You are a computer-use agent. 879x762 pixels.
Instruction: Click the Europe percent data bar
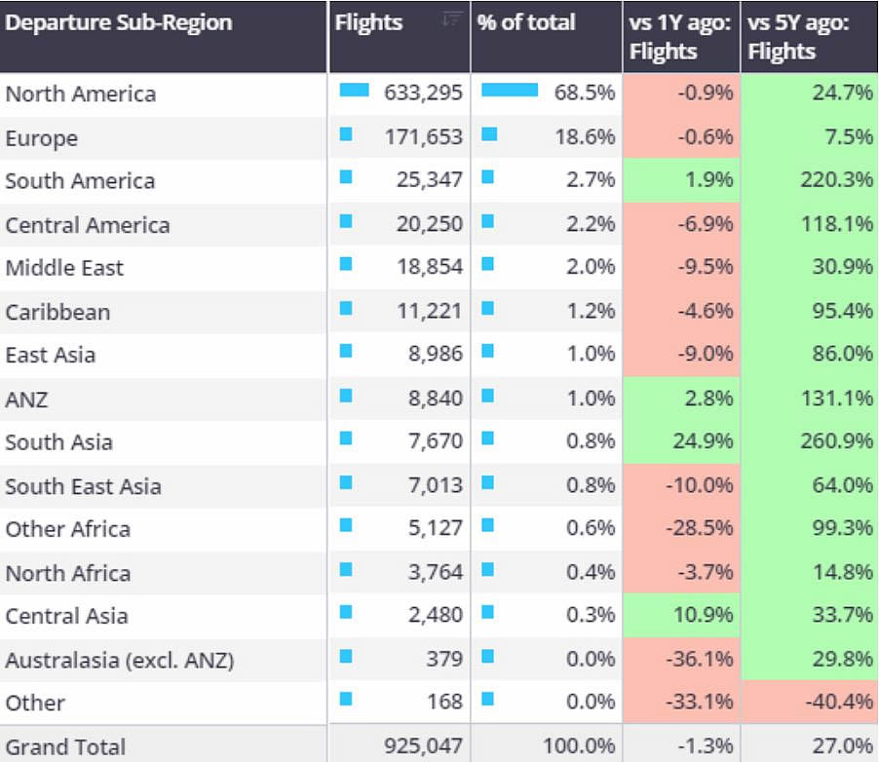click(x=489, y=134)
